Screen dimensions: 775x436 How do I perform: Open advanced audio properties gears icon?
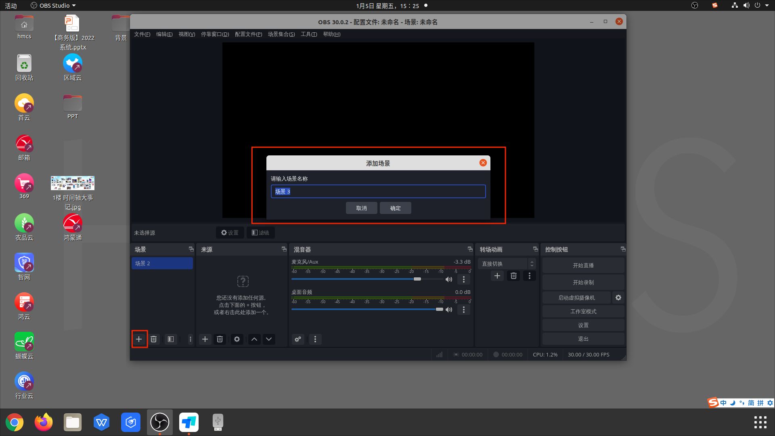click(298, 339)
